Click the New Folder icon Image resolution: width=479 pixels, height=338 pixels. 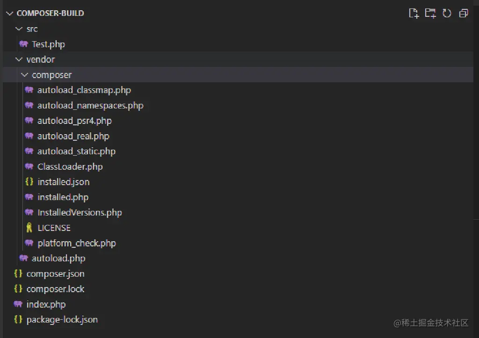pyautogui.click(x=430, y=13)
